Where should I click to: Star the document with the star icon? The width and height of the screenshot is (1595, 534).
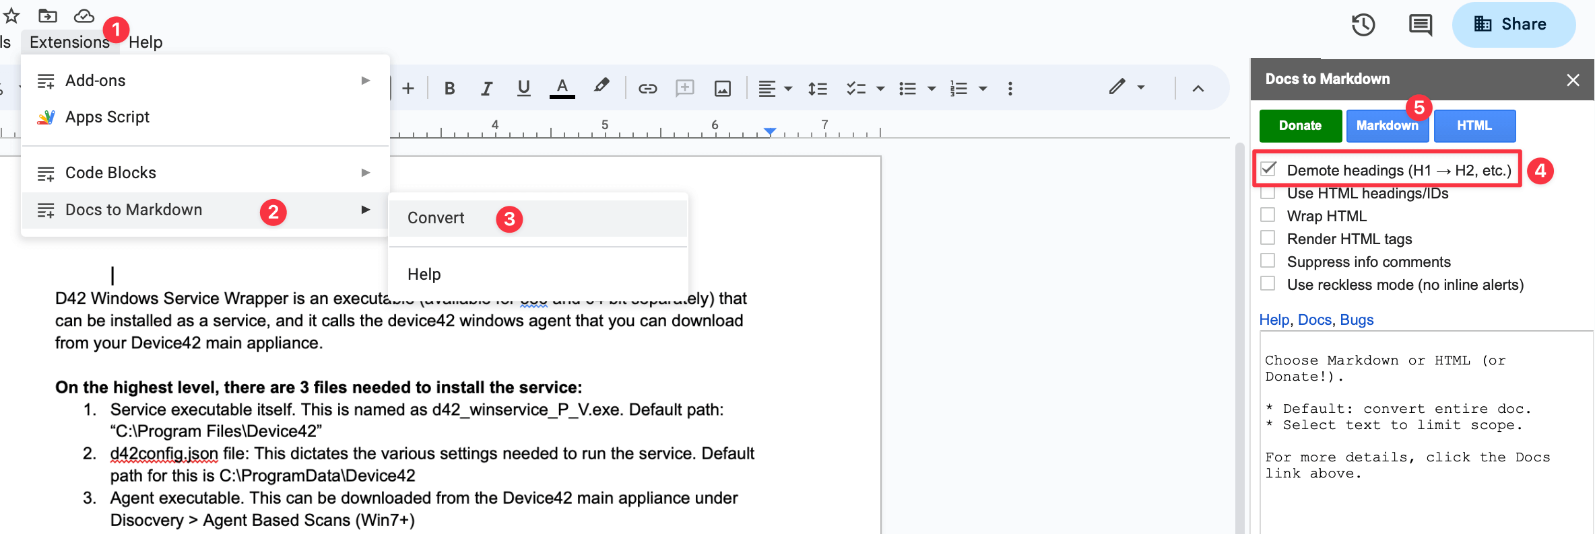pyautogui.click(x=11, y=15)
